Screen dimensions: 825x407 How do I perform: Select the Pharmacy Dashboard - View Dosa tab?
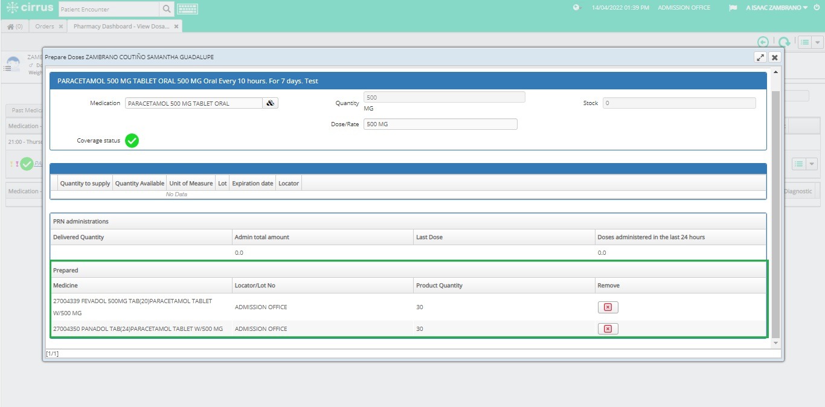tap(120, 26)
